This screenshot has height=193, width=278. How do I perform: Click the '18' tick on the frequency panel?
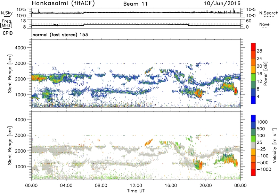coord(23,21)
